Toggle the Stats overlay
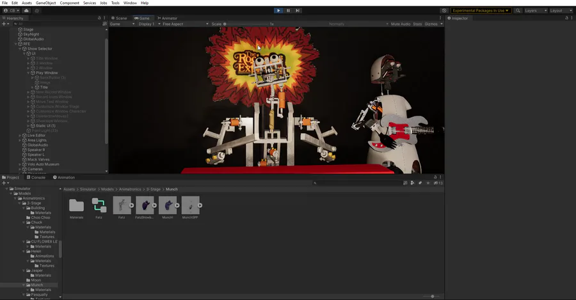Screen dimensions: 576x300 point(417,24)
